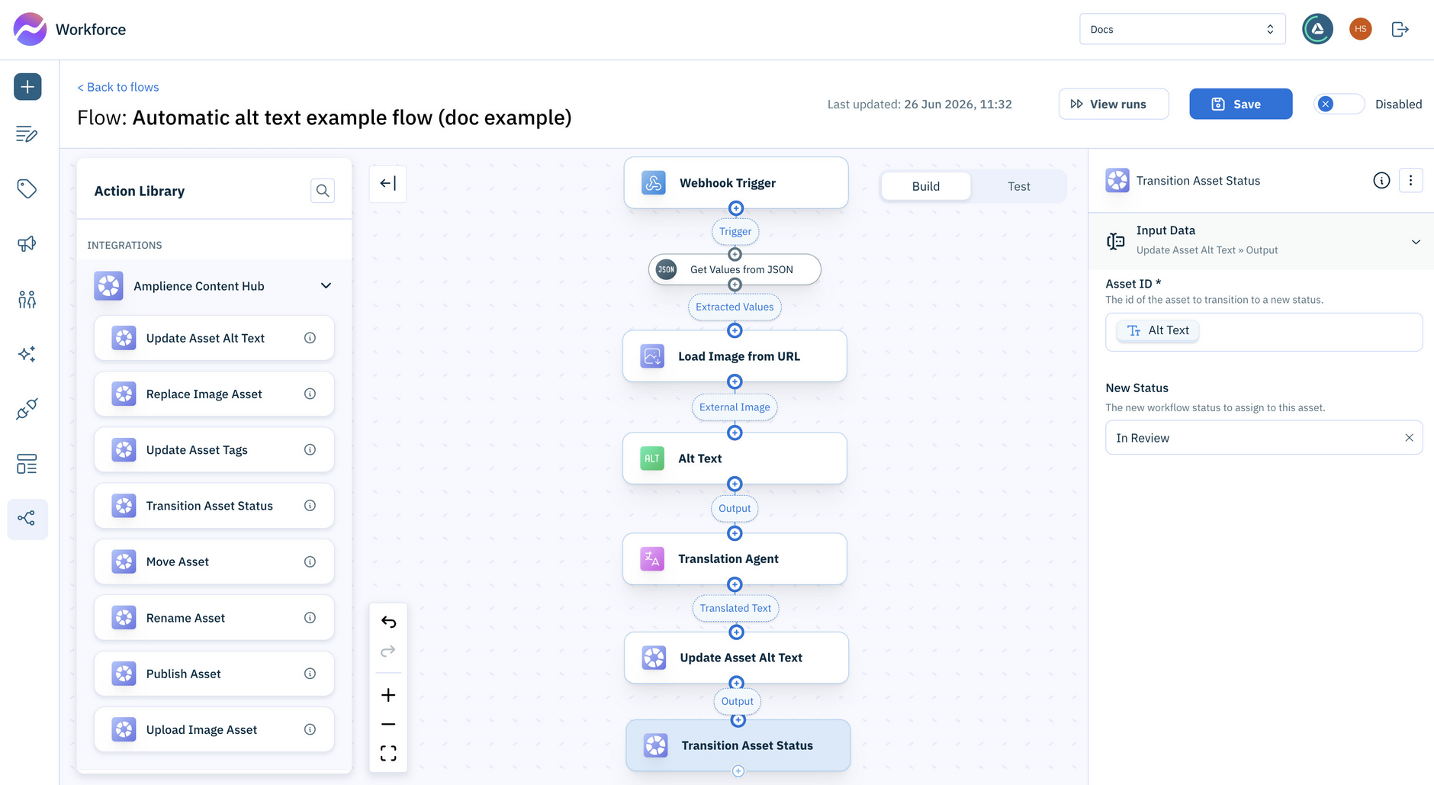This screenshot has height=785, width=1434.
Task: Select the Get Values from JSON node
Action: click(735, 269)
